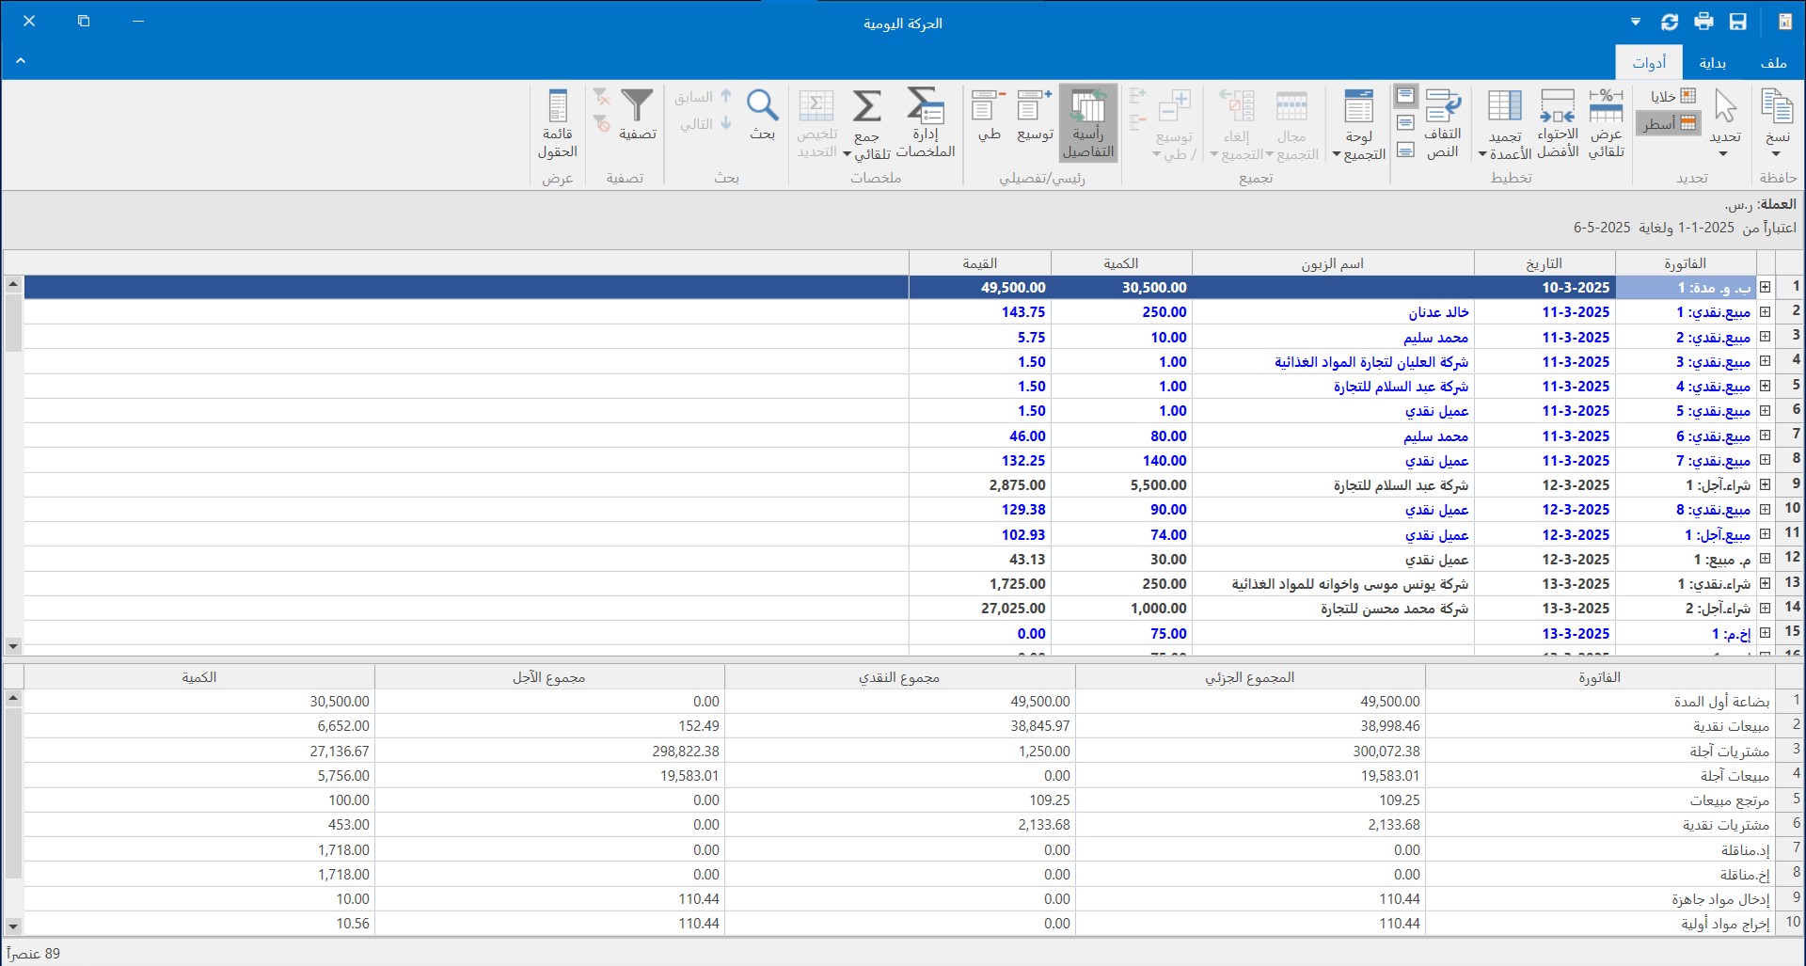Image resolution: width=1806 pixels, height=966 pixels.
Task: Click the اسم الزبون column header
Action: click(1332, 263)
